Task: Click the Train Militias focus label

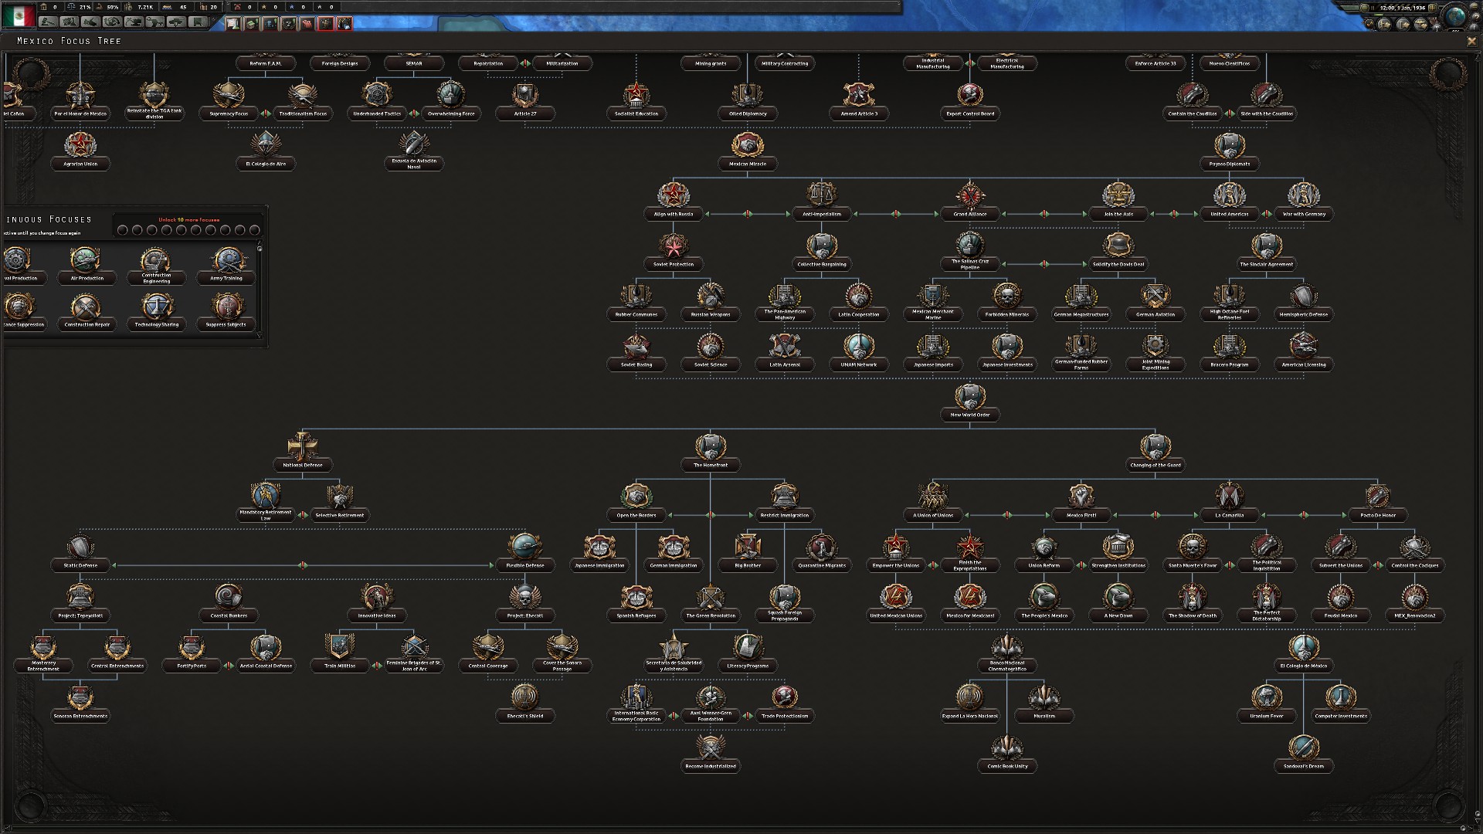Action: pyautogui.click(x=340, y=666)
